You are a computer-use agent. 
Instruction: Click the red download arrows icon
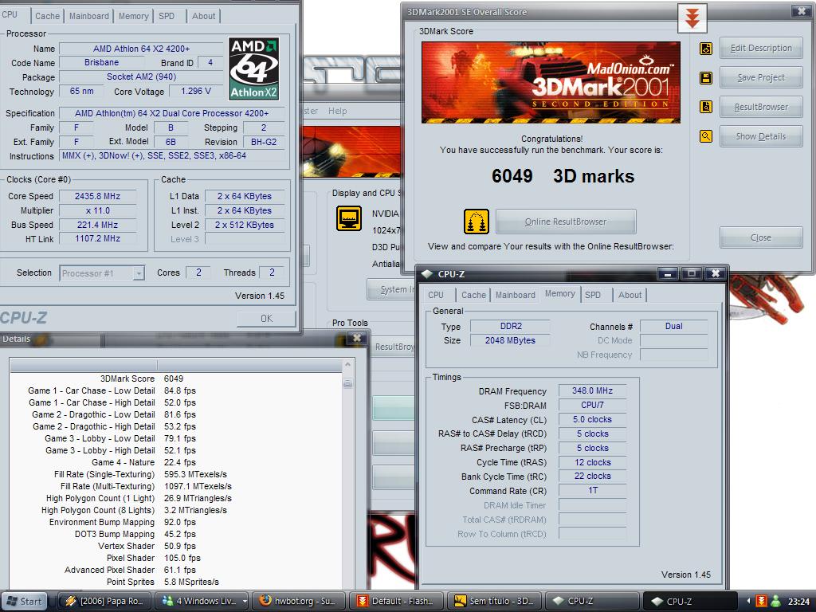pyautogui.click(x=692, y=19)
